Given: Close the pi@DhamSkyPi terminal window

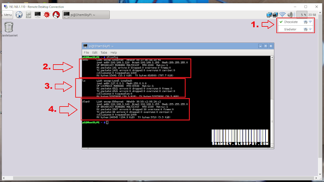Looking at the screenshot, I should (271, 46).
